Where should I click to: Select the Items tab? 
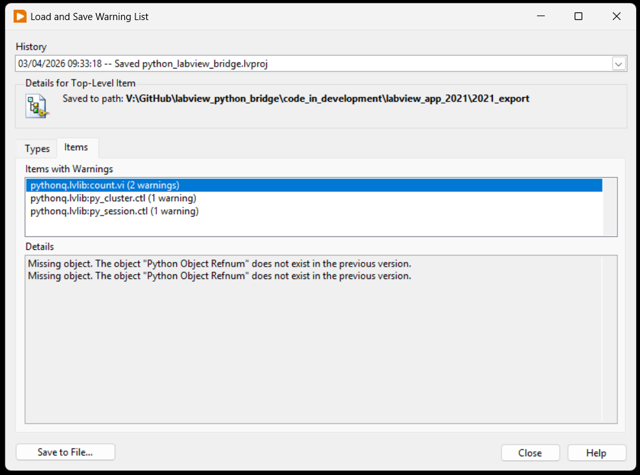[x=76, y=148]
